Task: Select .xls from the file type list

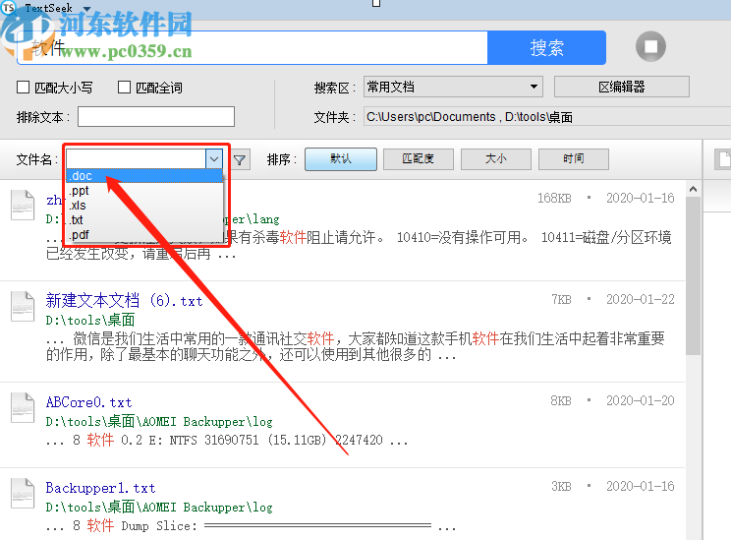Action: click(145, 206)
